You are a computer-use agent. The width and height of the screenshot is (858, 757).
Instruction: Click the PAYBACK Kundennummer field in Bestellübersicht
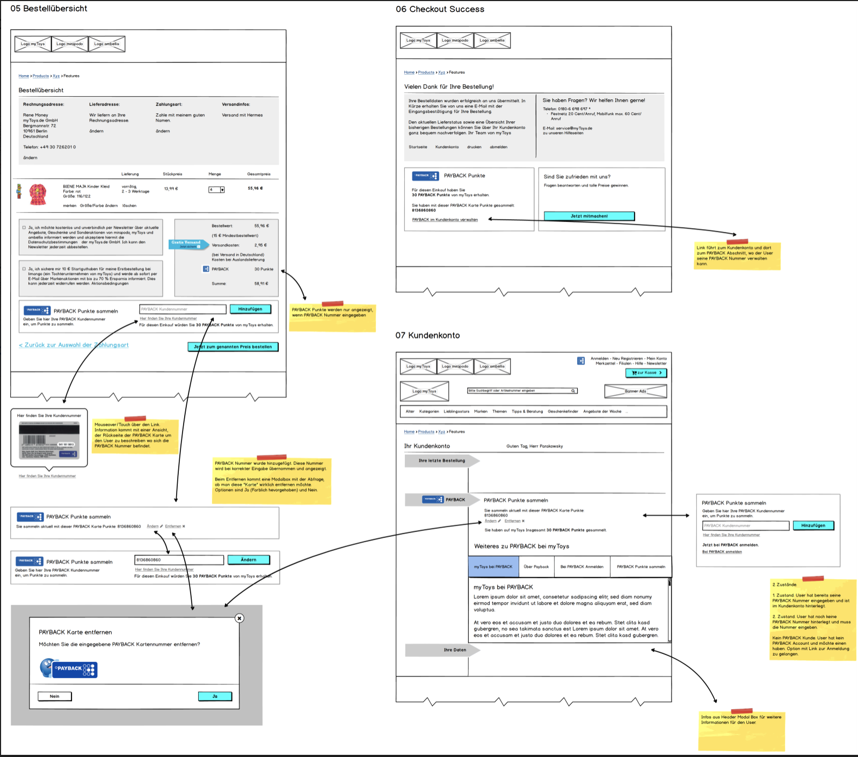coord(183,309)
